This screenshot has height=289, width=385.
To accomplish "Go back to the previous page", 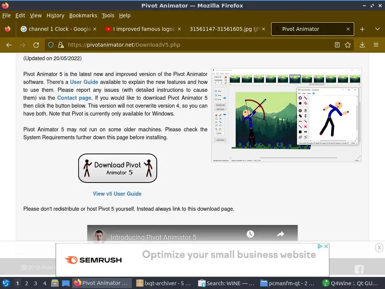I will pyautogui.click(x=9, y=45).
